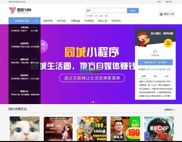Open the 爱奇艺 VIP 190 product thumbnail

(125, 129)
